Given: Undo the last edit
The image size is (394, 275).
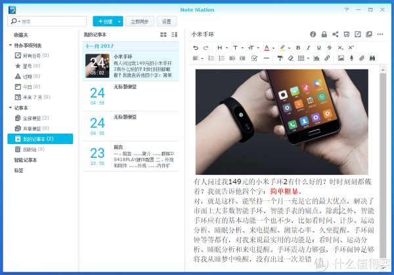Looking at the screenshot, I should click(x=196, y=47).
